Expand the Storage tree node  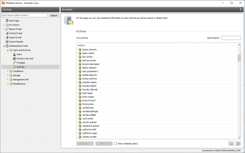[x=8, y=75]
